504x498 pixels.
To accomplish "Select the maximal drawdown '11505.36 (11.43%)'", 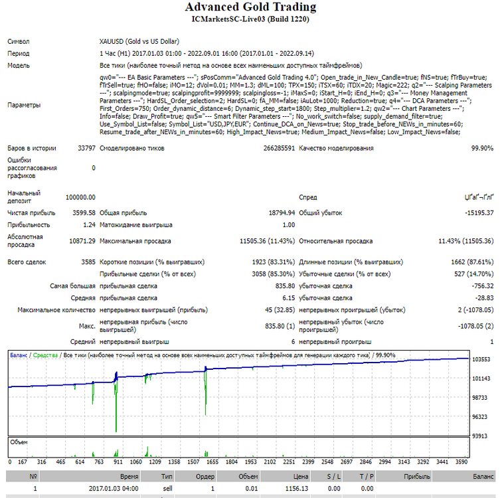I will click(267, 241).
